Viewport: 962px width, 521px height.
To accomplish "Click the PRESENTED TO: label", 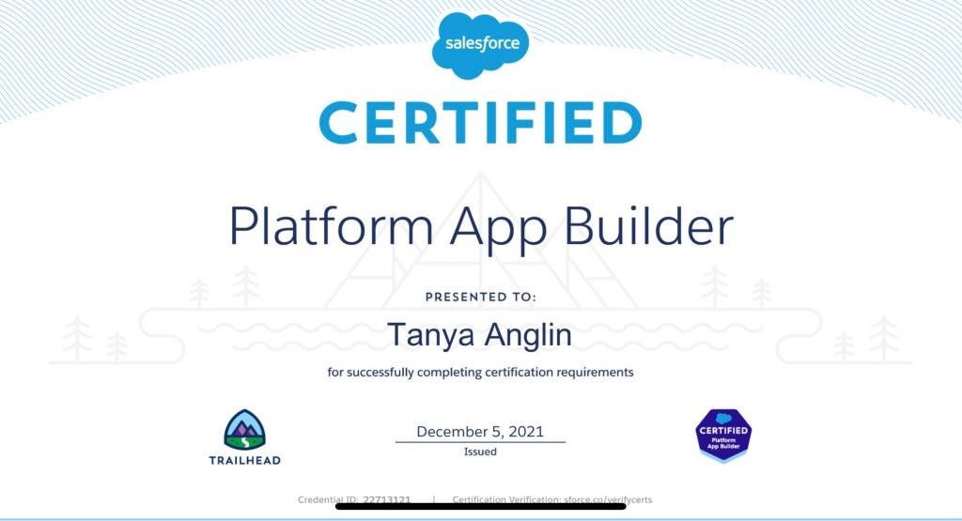I will click(480, 298).
